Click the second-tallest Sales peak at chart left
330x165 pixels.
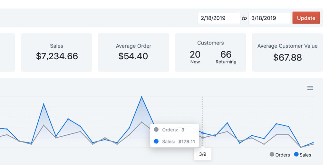pos(44,104)
